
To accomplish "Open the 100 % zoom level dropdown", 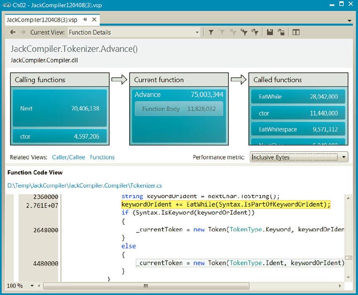I will point(32,286).
